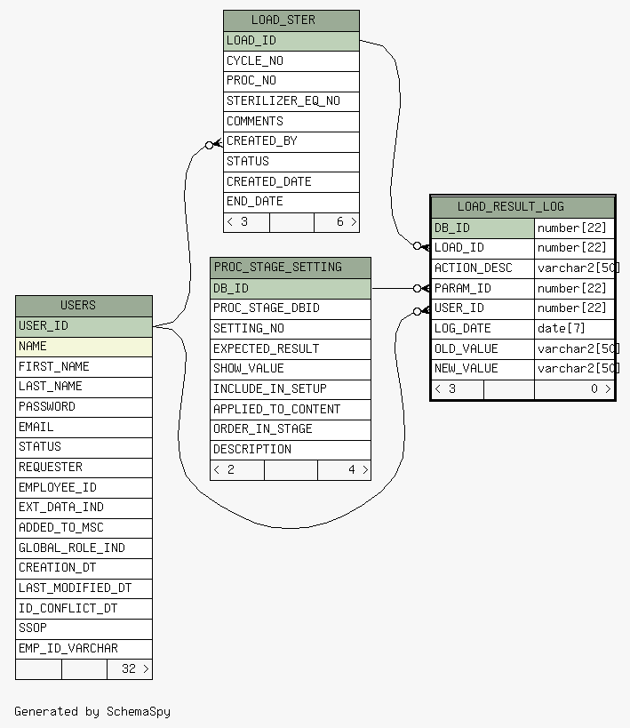630x728 pixels.
Task: Select PROC_NO column in LOAD_STER
Action: [291, 81]
